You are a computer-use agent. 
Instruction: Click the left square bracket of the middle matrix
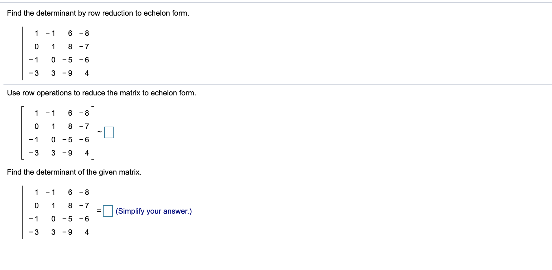pyautogui.click(x=23, y=133)
